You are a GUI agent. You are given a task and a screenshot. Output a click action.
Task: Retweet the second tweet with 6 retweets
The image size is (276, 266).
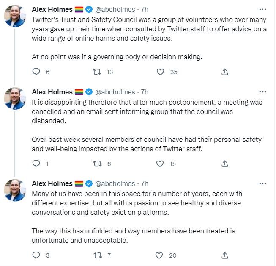[x=97, y=163]
